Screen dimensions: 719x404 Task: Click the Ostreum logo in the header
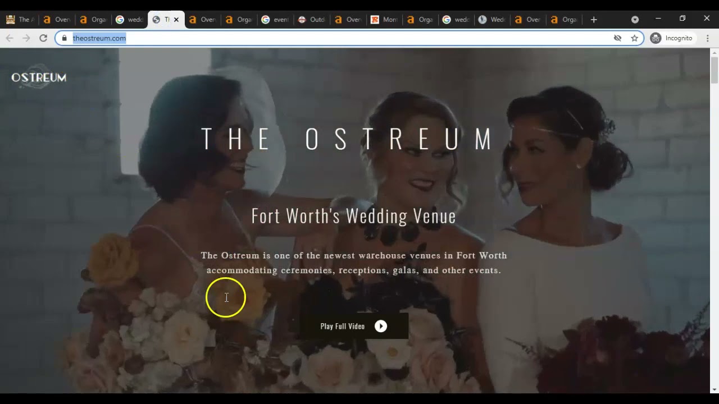coord(39,78)
